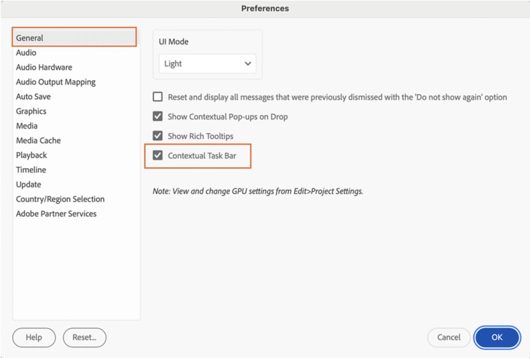Open the Auto Save preferences
Image resolution: width=530 pixels, height=358 pixels.
click(33, 97)
